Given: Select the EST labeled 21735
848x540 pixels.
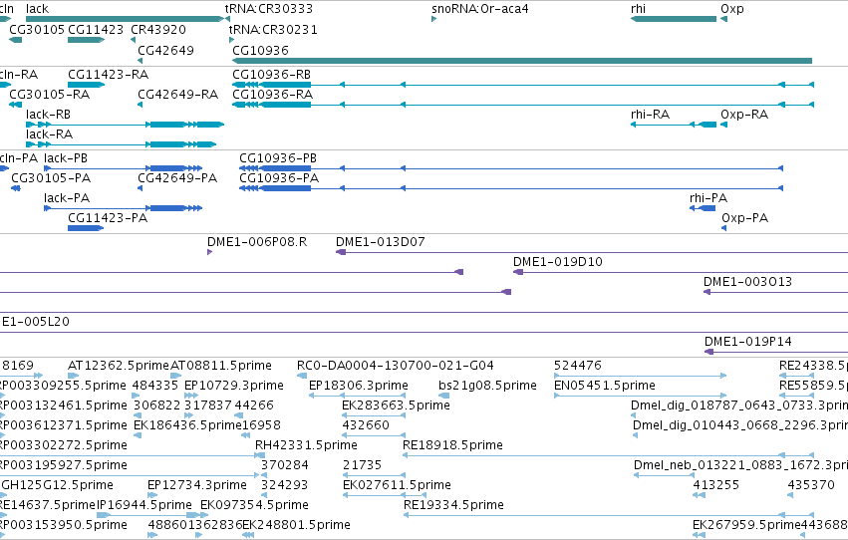Looking at the screenshot, I should [x=362, y=465].
